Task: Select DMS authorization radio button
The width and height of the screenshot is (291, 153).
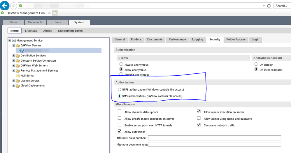Action: [x=120, y=96]
